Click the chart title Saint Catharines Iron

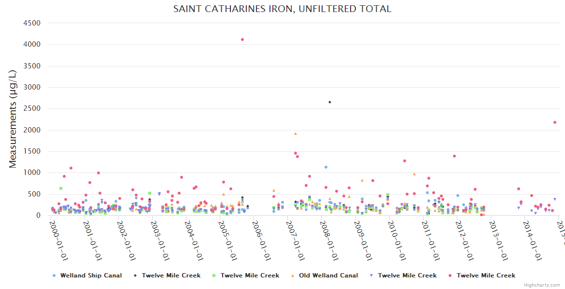(x=282, y=9)
